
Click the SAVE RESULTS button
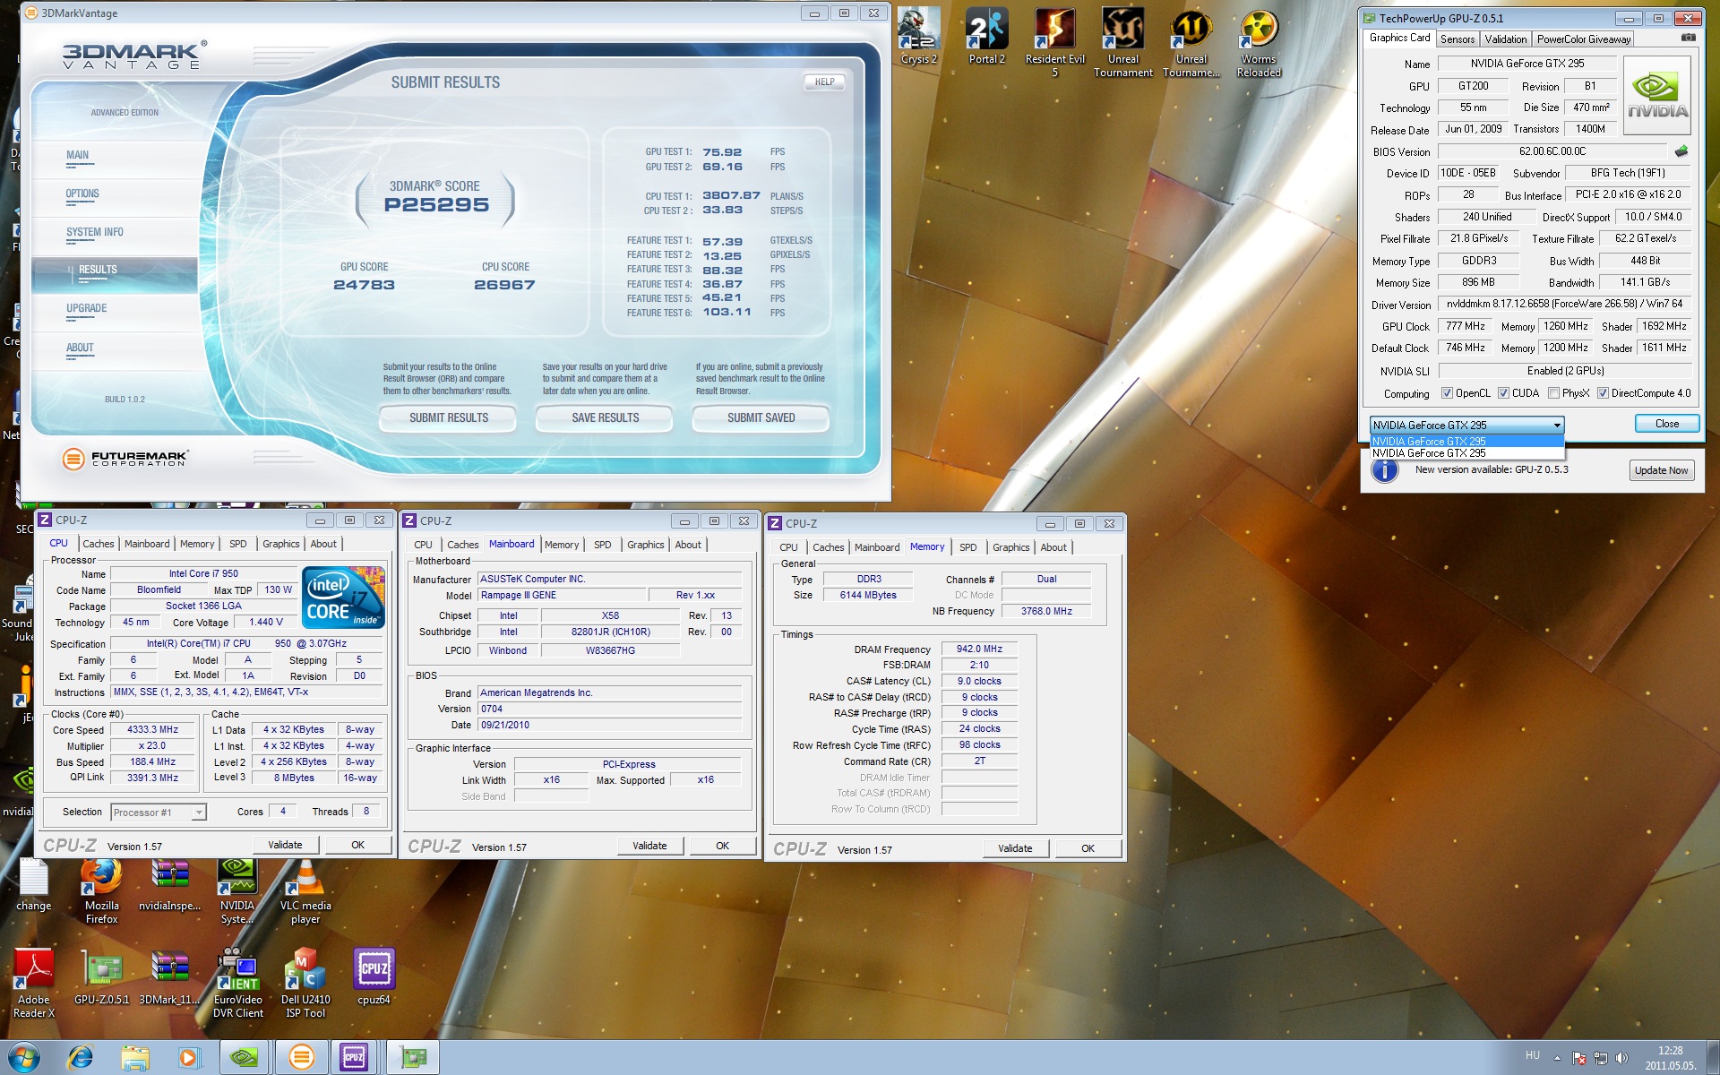tap(605, 418)
